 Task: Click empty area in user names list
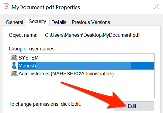[x=81, y=87]
